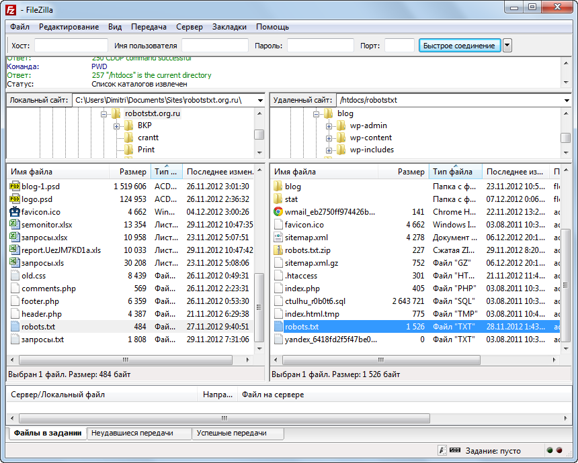Open quick connect history dropdown arrow

pos(507,46)
